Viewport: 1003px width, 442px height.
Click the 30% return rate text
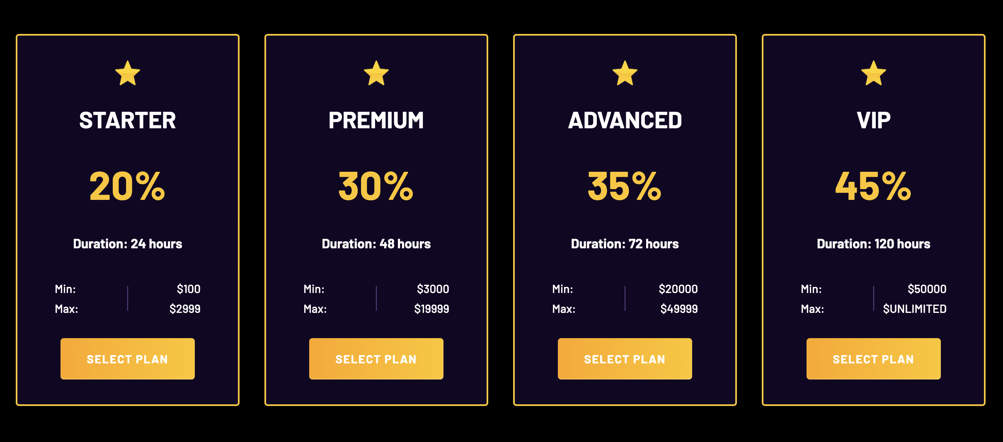(376, 186)
